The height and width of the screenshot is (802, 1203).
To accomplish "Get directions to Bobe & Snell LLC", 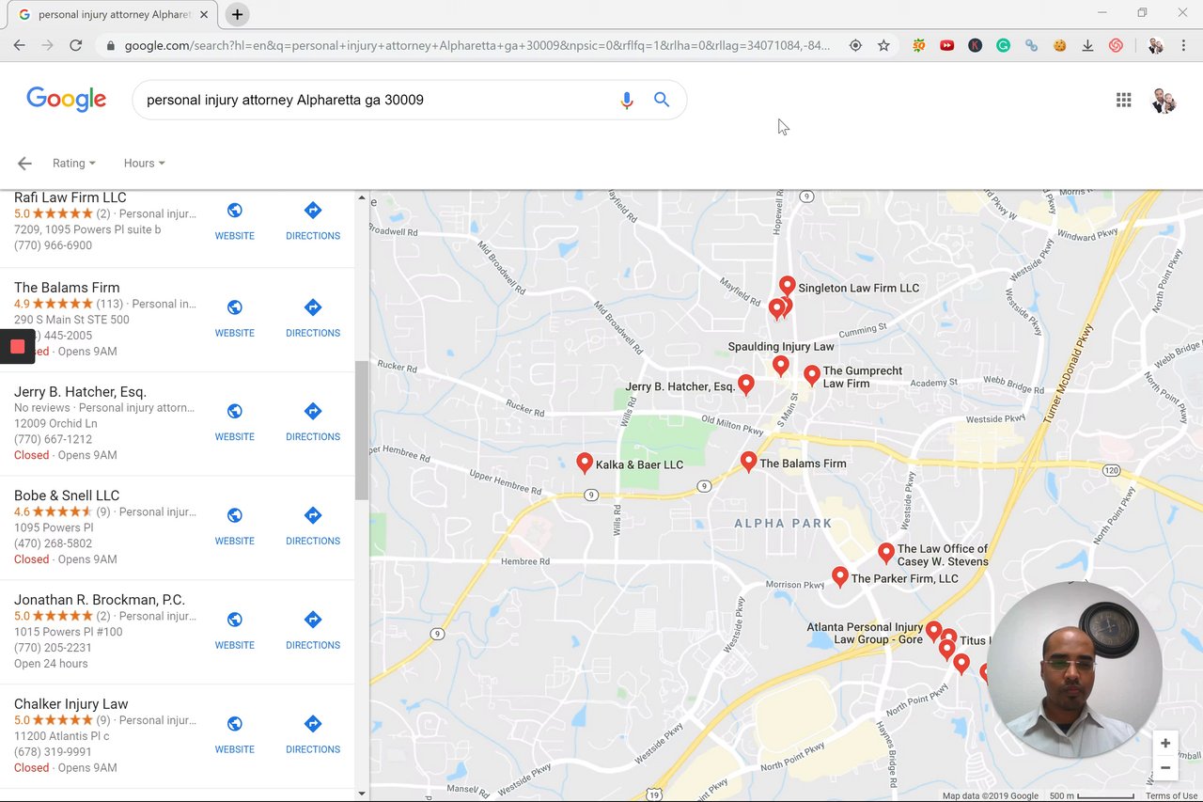I will (313, 515).
